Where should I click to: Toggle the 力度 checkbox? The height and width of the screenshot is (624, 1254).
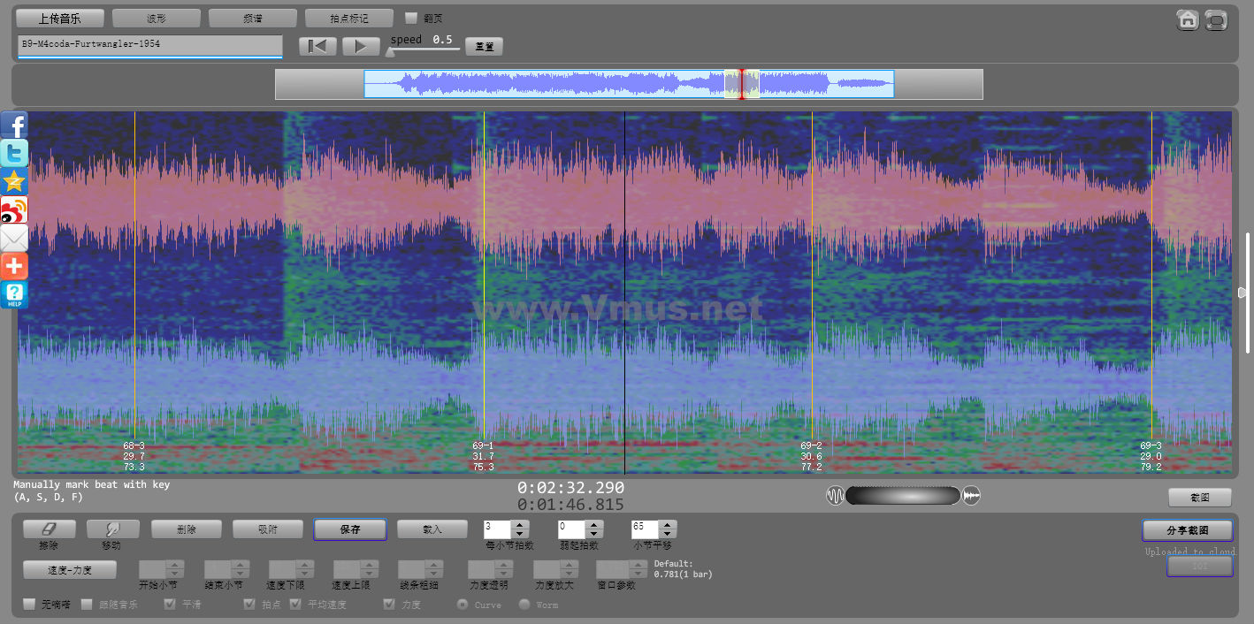[389, 605]
